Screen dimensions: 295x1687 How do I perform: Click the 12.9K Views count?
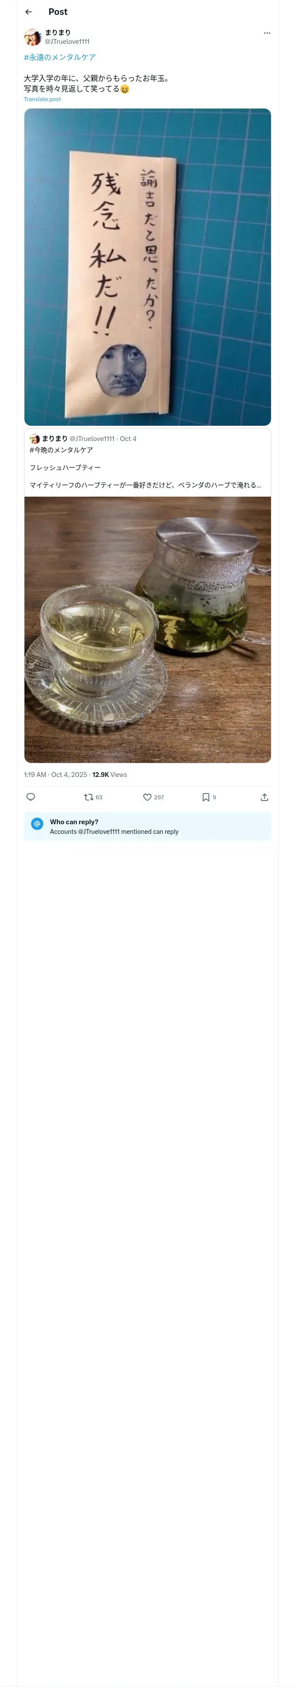(110, 775)
